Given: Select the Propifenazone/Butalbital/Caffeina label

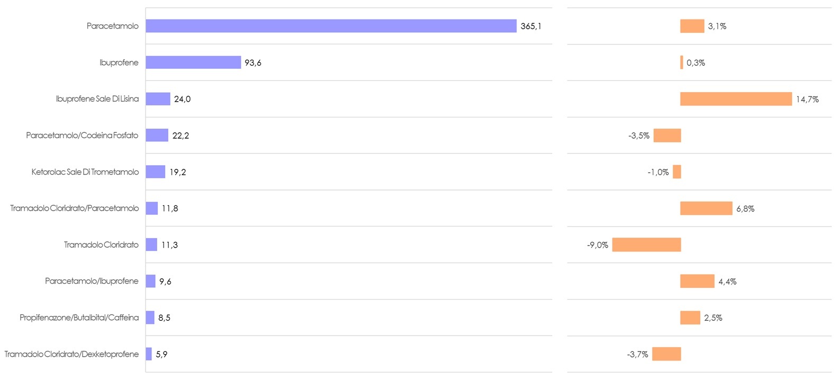Looking at the screenshot, I should coord(79,318).
